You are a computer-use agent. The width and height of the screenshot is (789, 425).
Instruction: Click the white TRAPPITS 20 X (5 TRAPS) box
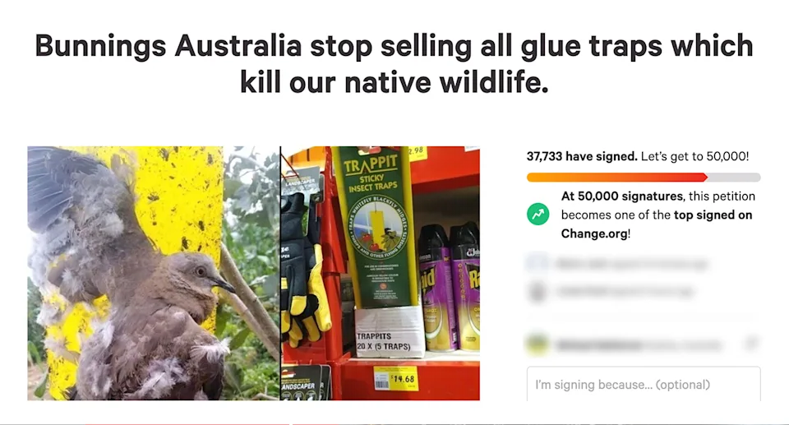pyautogui.click(x=390, y=331)
